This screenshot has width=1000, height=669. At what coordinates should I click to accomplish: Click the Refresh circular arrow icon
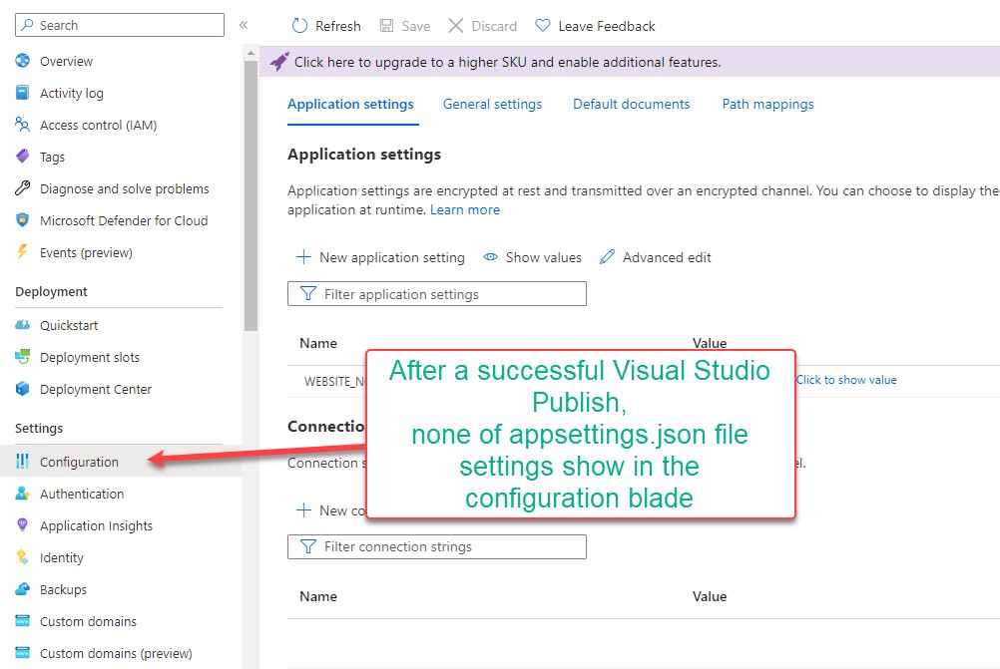point(299,26)
